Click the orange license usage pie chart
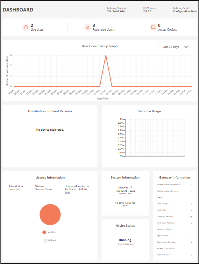The height and width of the screenshot is (264, 199). click(x=50, y=214)
